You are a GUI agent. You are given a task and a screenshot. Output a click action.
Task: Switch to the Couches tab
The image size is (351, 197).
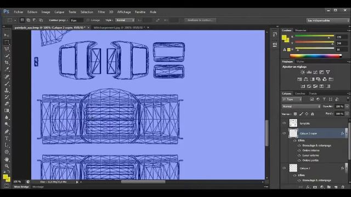point(300,94)
